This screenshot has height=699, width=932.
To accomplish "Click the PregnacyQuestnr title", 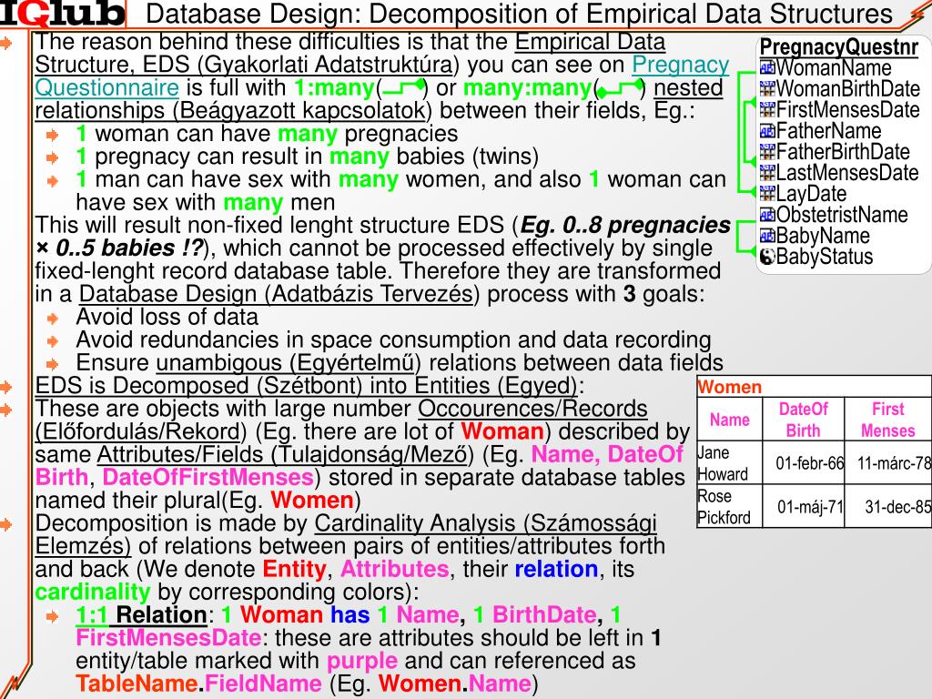I will 838,46.
